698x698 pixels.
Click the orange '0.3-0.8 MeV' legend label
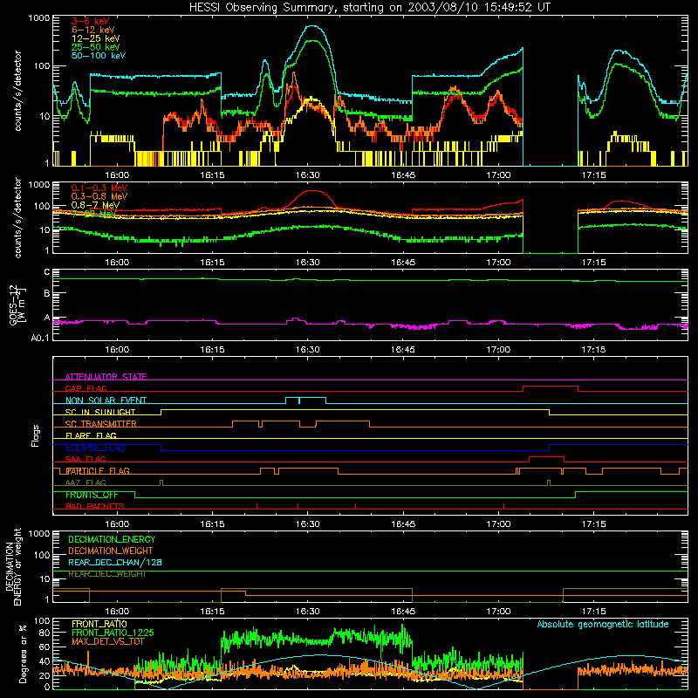pyautogui.click(x=99, y=196)
